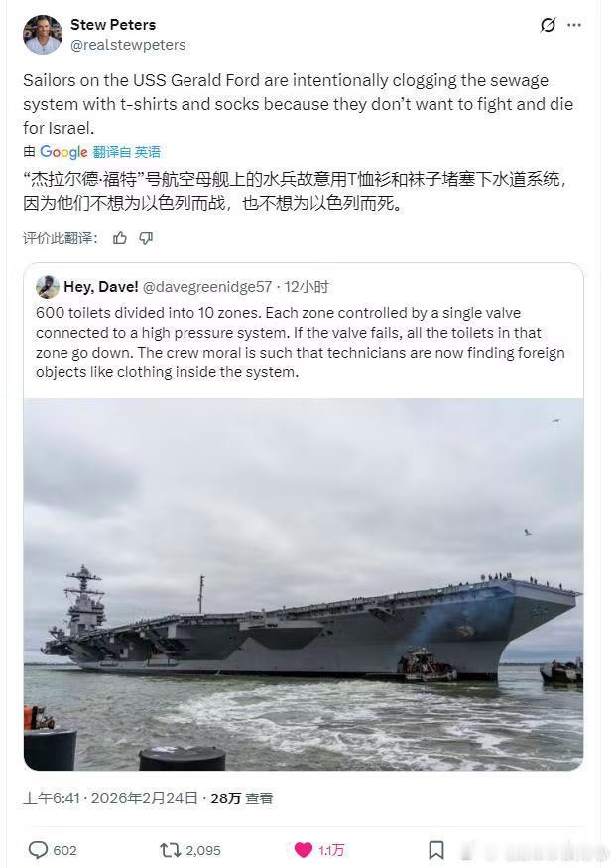
Task: Click the Grok icon beside the more menu
Action: (548, 25)
